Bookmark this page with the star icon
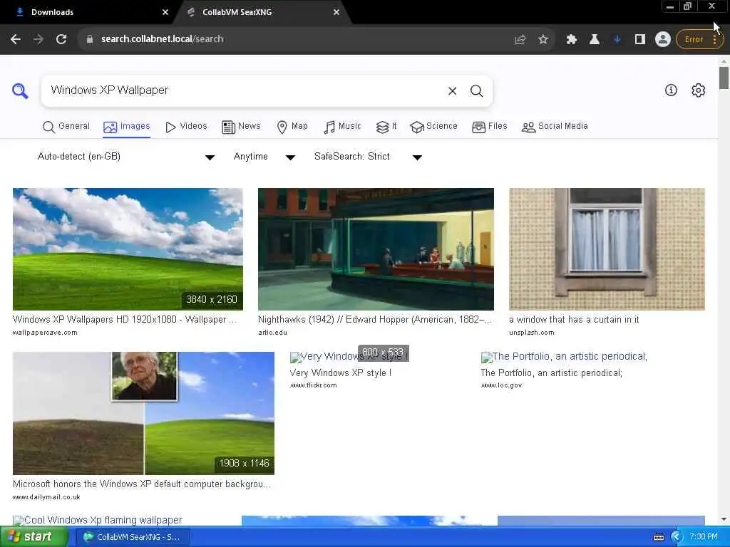 543,40
